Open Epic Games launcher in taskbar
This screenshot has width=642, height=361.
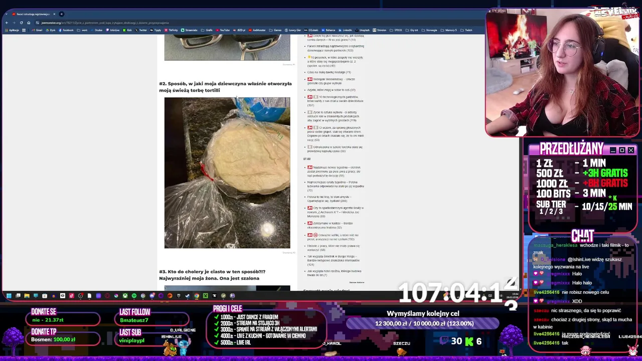click(x=179, y=296)
